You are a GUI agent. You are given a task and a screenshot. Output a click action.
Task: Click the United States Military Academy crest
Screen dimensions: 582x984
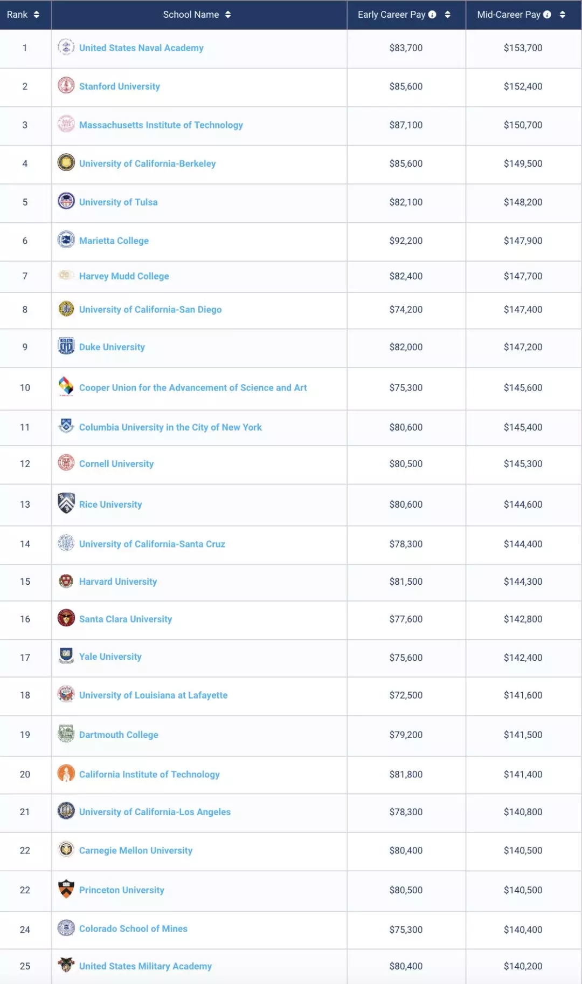coord(66,965)
